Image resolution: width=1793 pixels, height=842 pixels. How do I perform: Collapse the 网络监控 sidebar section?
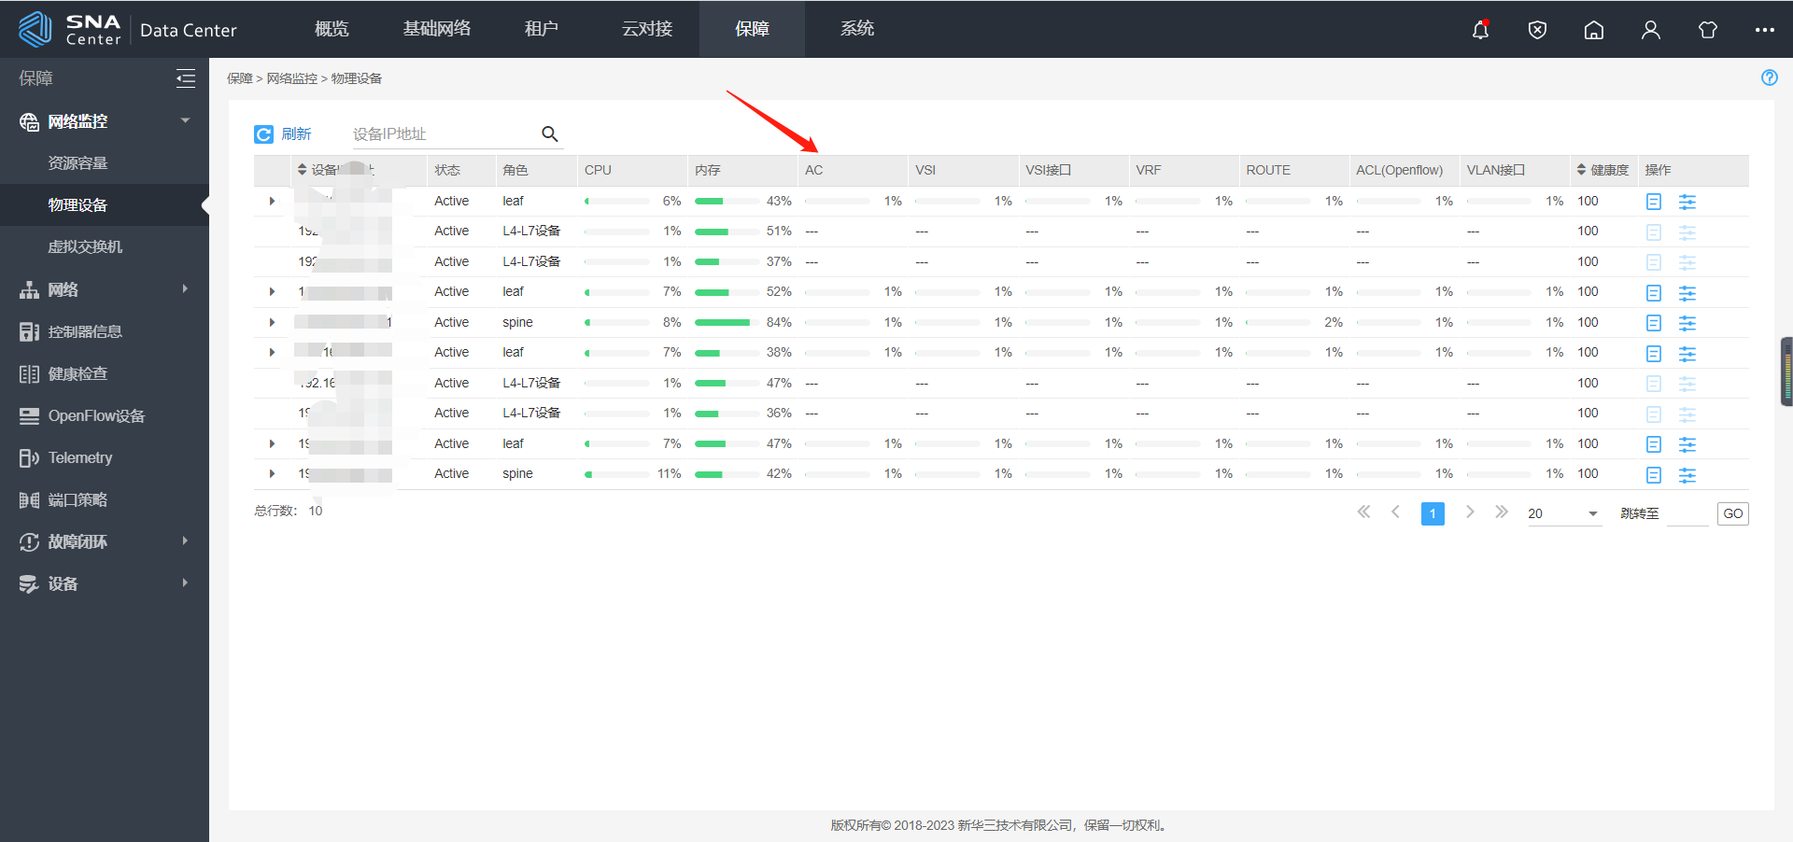185,120
